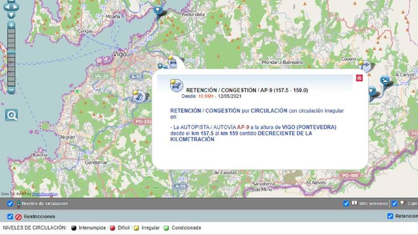Click the zoom level slider handle
Screen dimensions: 418x235
tap(11, 53)
